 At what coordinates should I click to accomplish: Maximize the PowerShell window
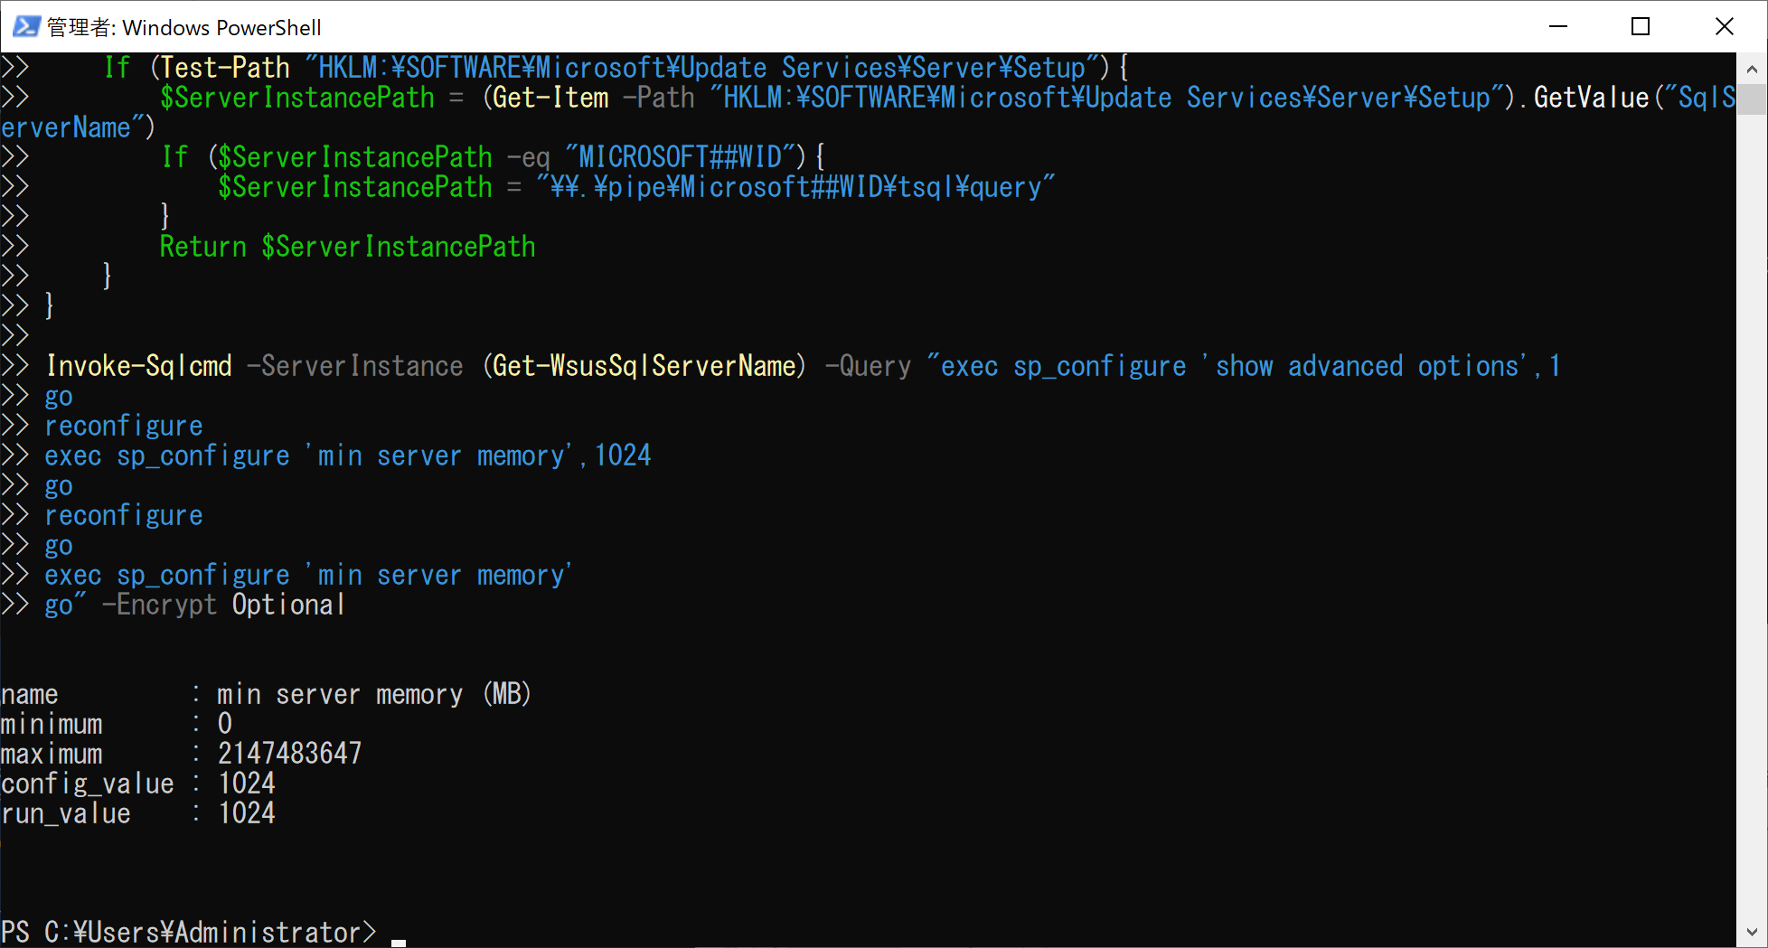tap(1641, 26)
